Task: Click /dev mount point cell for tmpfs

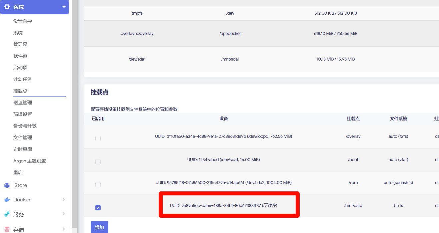Action: coord(230,13)
